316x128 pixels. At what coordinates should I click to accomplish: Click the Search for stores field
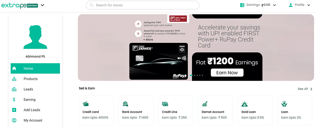(x=143, y=5)
